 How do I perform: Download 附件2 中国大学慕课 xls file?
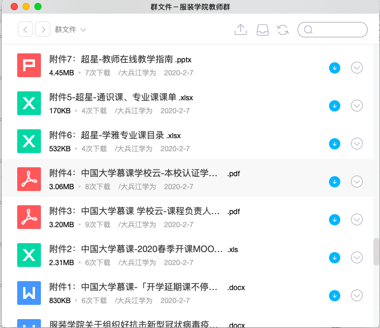click(x=334, y=257)
